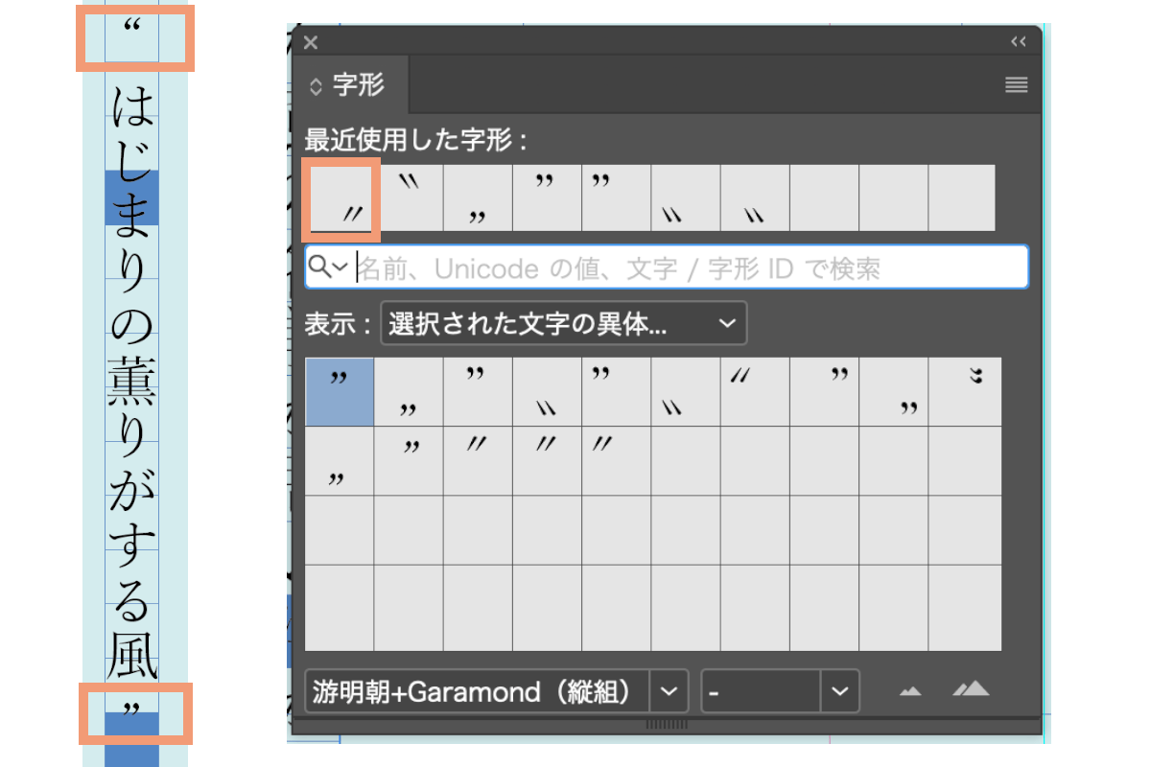The width and height of the screenshot is (1151, 767).
Task: Open the 選択された文字の異体 display dropdown
Action: pos(563,323)
